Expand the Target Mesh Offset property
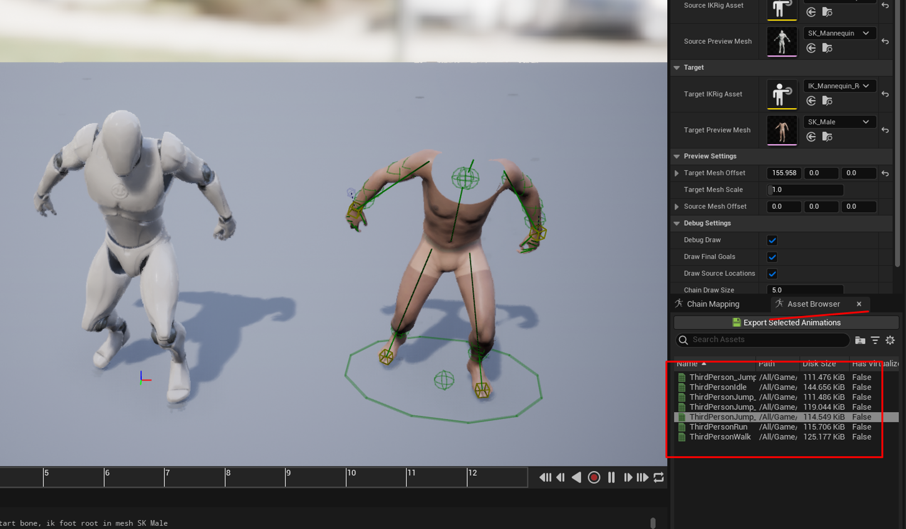 (676, 173)
